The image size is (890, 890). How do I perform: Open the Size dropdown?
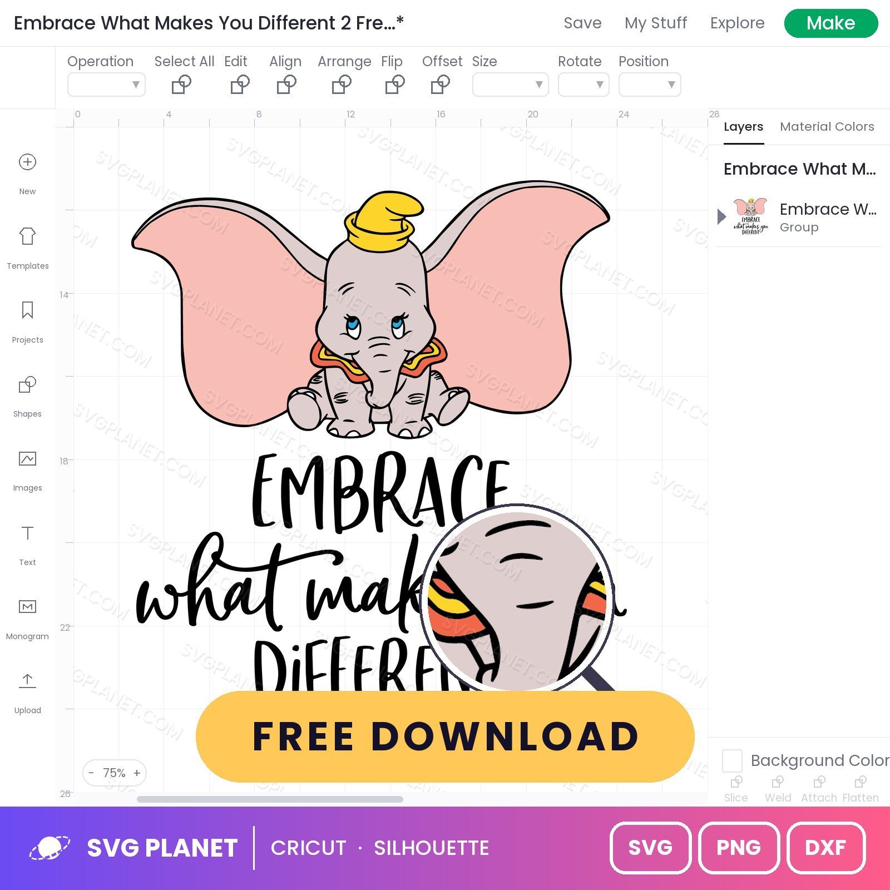click(x=510, y=85)
